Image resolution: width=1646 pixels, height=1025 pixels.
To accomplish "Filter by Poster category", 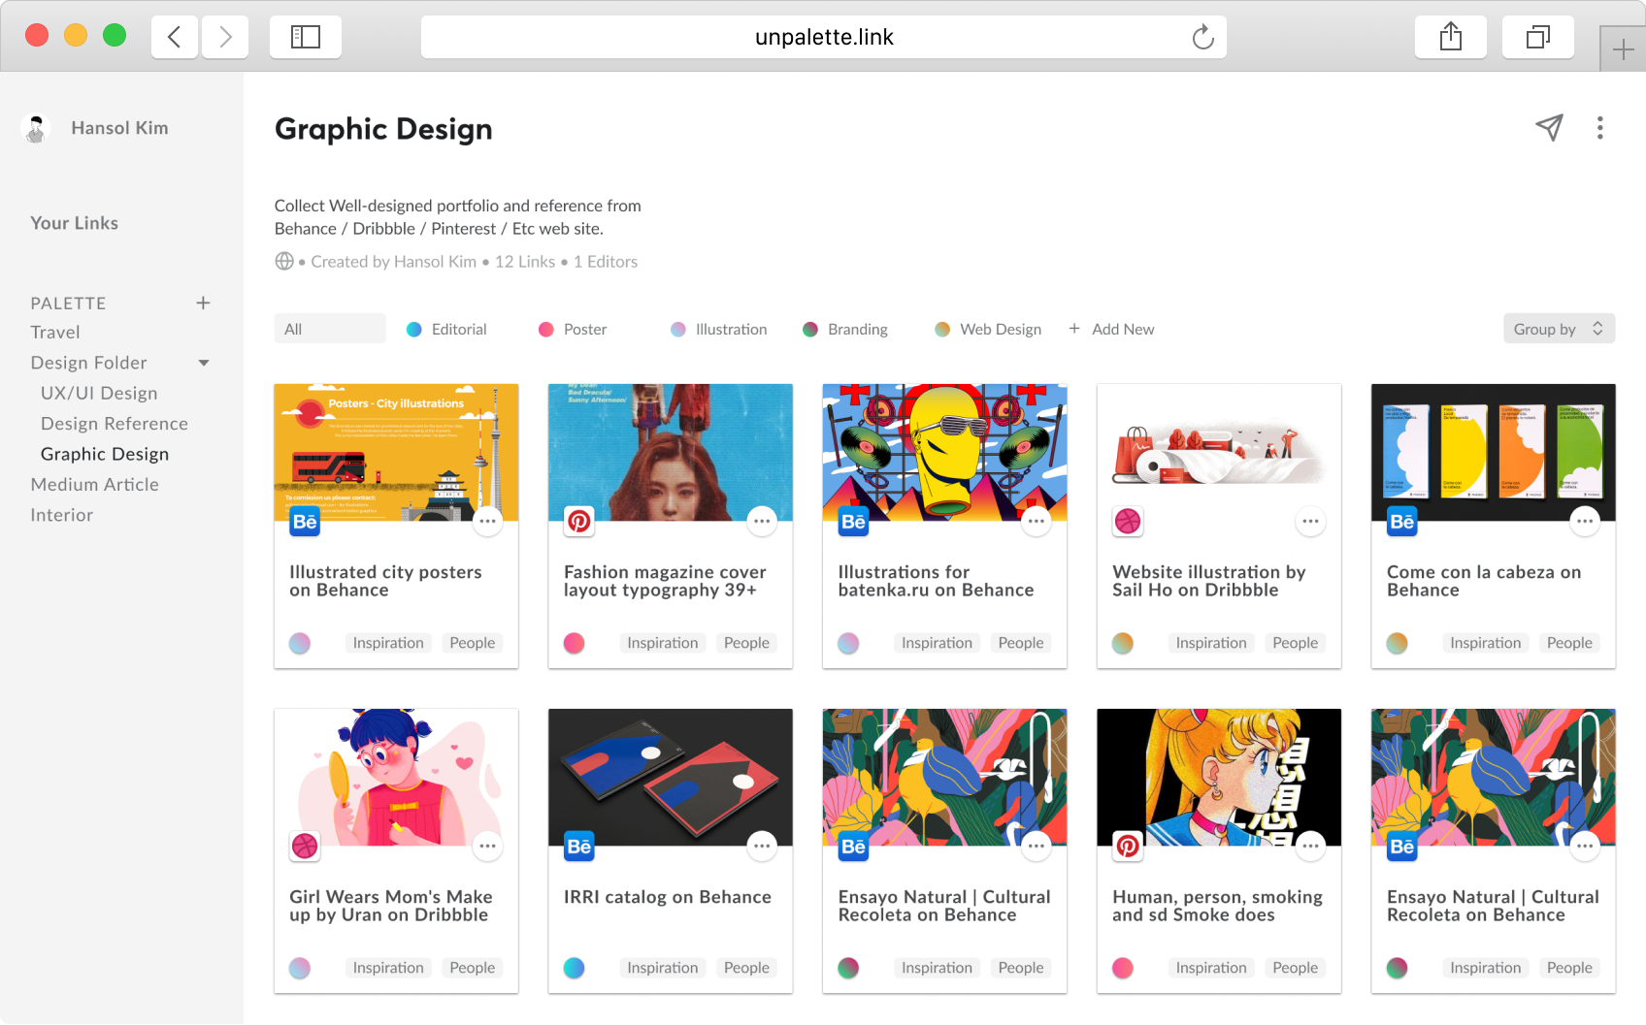I will coord(573,329).
